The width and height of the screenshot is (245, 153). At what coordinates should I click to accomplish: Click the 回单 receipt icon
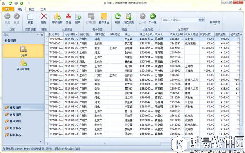click(x=78, y=18)
